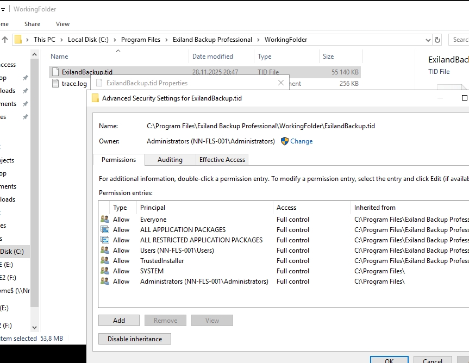The width and height of the screenshot is (469, 363).
Task: Go up one folder with the Up arrow
Action: 5,40
